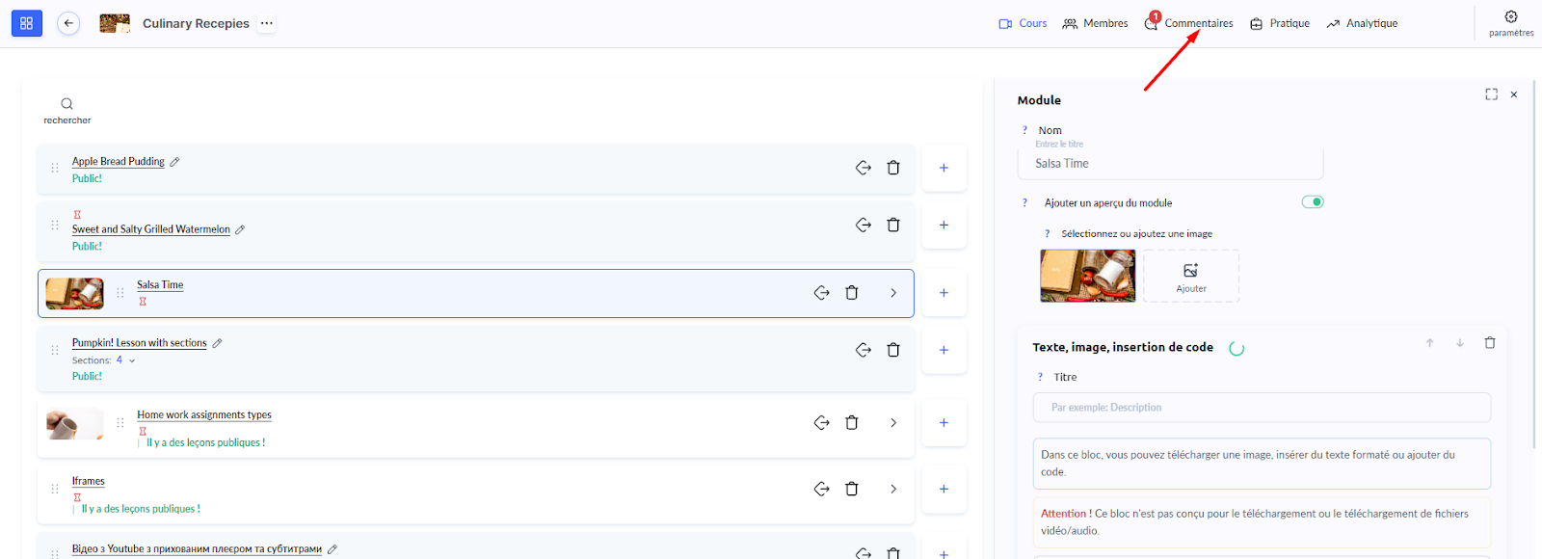
Task: Delete the Texte, image block with trash icon
Action: [1489, 343]
